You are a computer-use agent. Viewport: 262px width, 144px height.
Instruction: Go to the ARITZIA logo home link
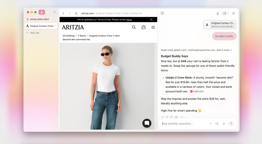[x=73, y=27]
